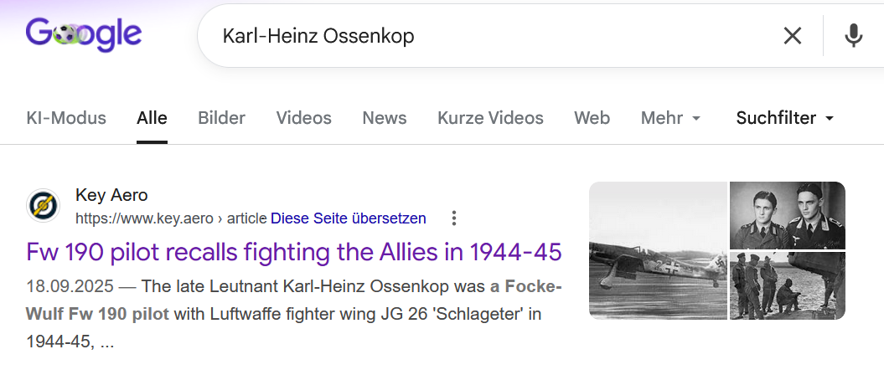Open the three-dot menu for Key Aero result
Viewport: 884px width, 380px height.
(454, 218)
